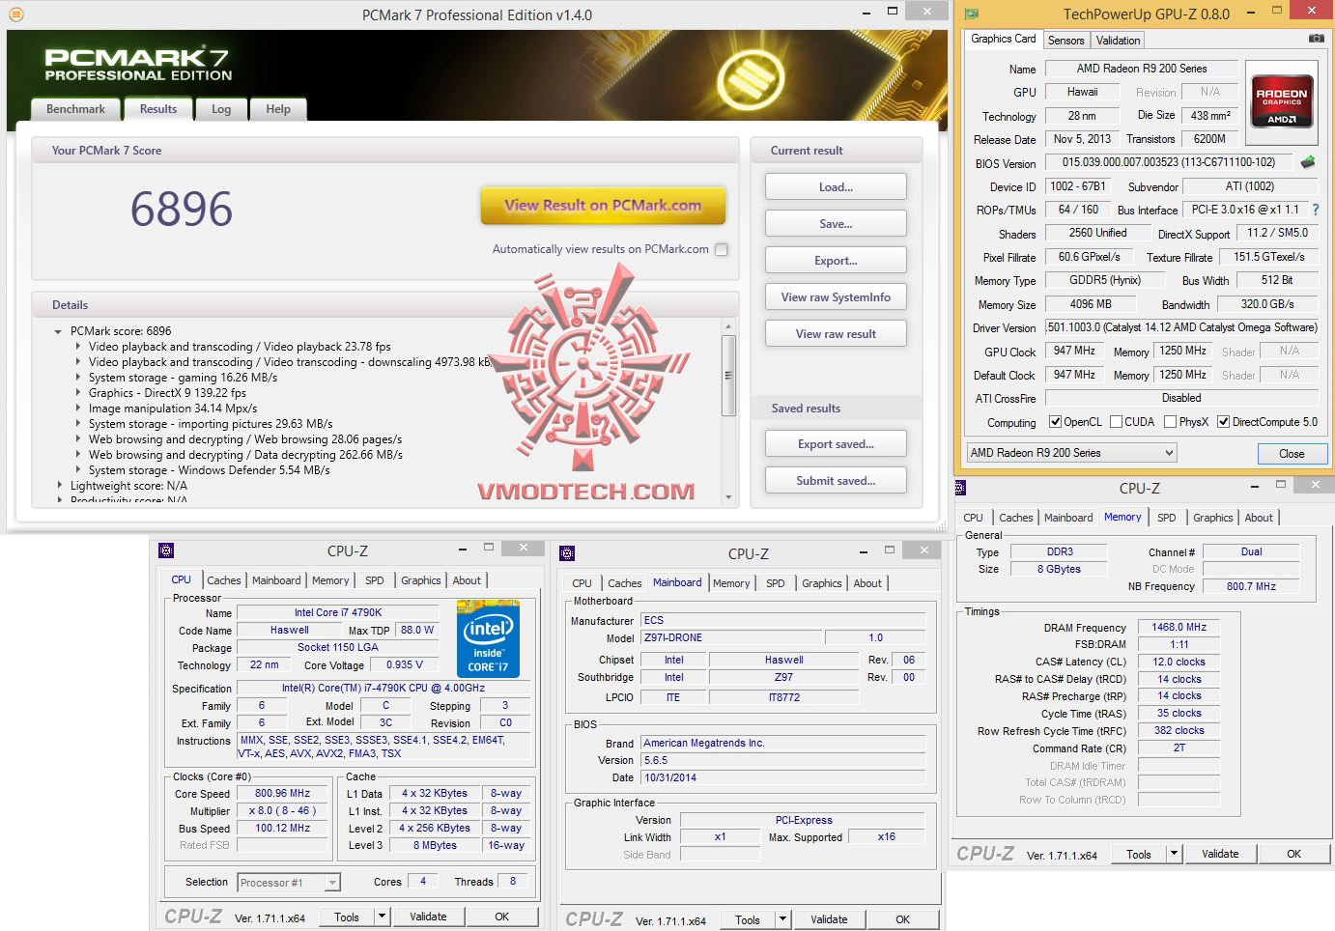Toggle the OpenCL checkbox in GPU-Z
The height and width of the screenshot is (931, 1335).
[x=1055, y=422]
